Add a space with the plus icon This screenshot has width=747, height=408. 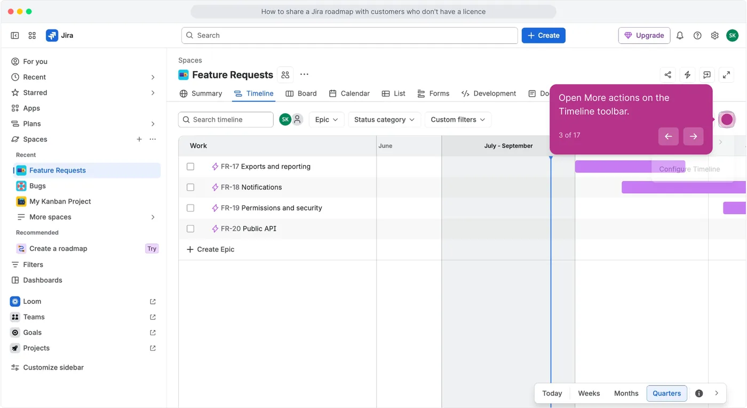point(139,139)
